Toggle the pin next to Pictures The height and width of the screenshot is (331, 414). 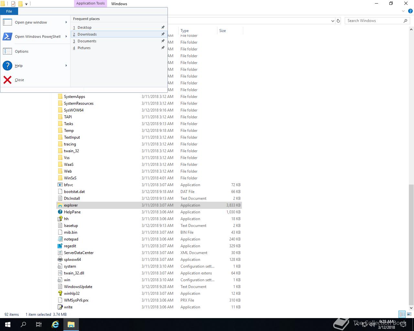click(163, 48)
